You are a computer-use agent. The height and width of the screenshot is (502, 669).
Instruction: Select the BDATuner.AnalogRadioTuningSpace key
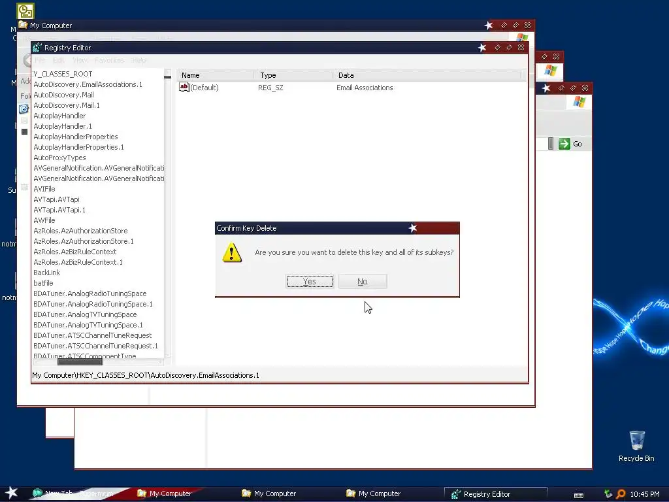(90, 293)
